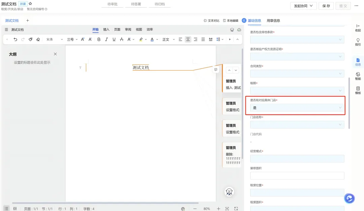Viewport: 364px width, 211px height.
Task: Switch to the 插入 ribbon tab
Action: click(x=106, y=29)
